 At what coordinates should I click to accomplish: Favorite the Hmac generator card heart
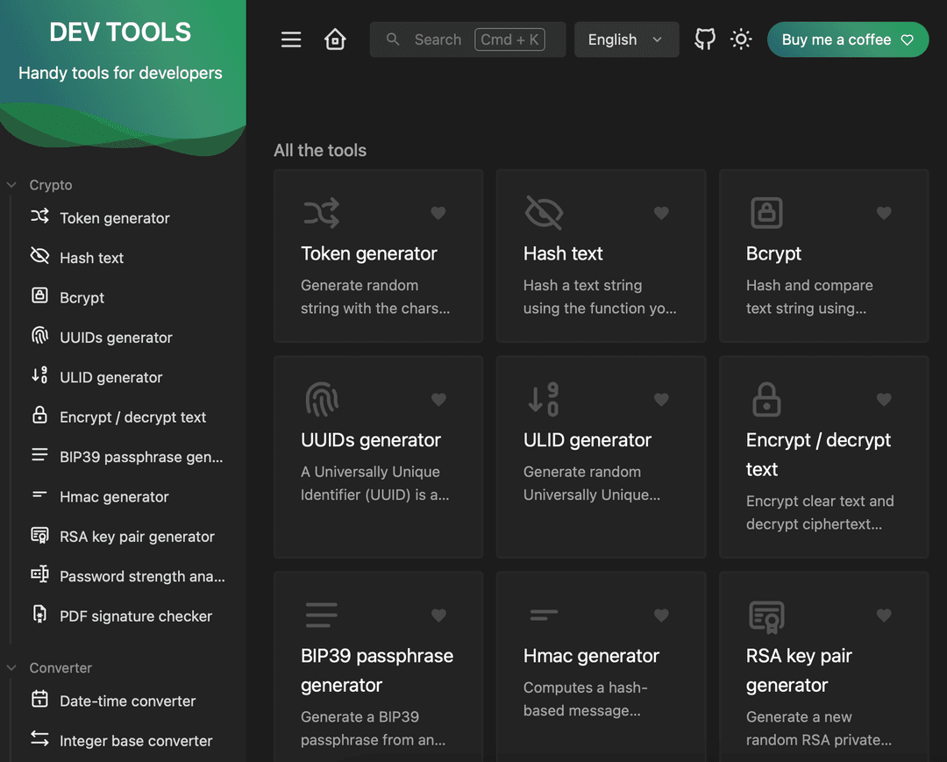point(661,616)
